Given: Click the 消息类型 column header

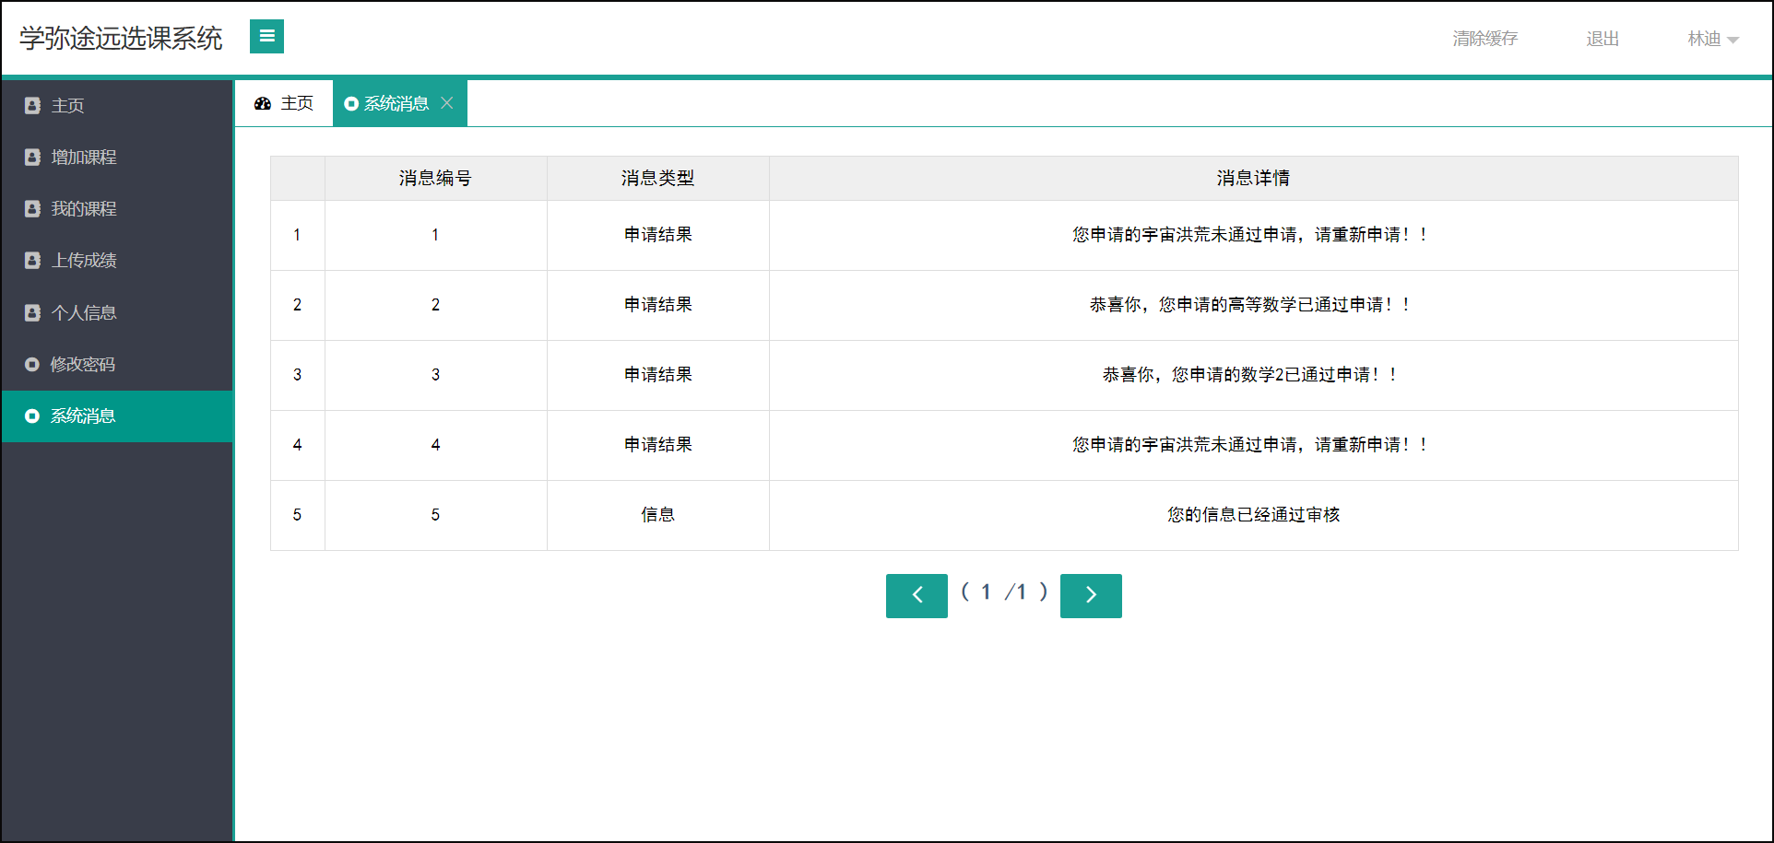Looking at the screenshot, I should (x=657, y=178).
